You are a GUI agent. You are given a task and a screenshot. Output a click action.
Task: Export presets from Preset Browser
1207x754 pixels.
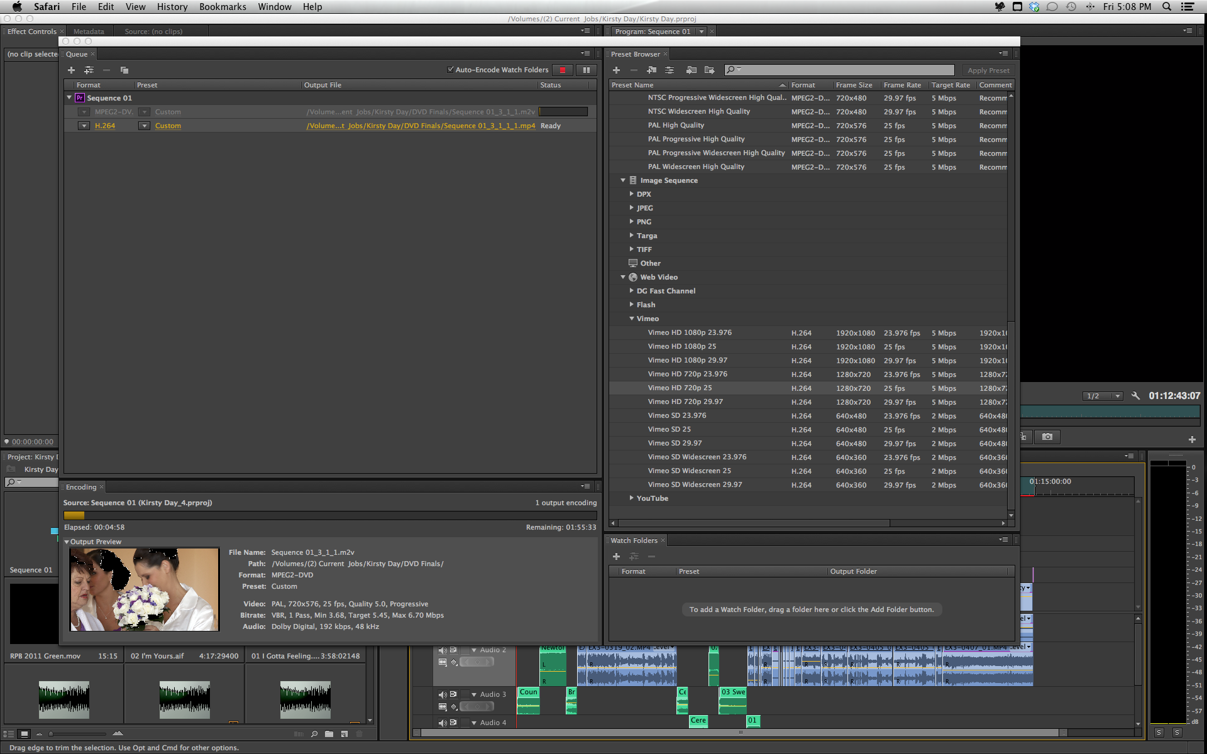710,70
